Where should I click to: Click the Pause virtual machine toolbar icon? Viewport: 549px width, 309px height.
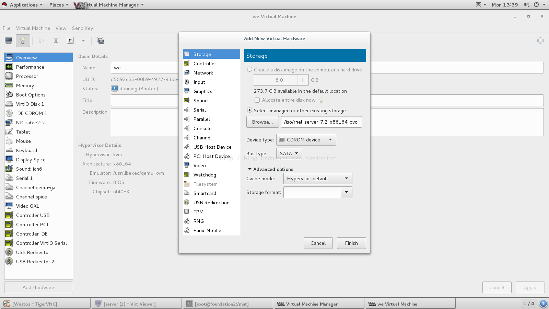pyautogui.click(x=56, y=41)
